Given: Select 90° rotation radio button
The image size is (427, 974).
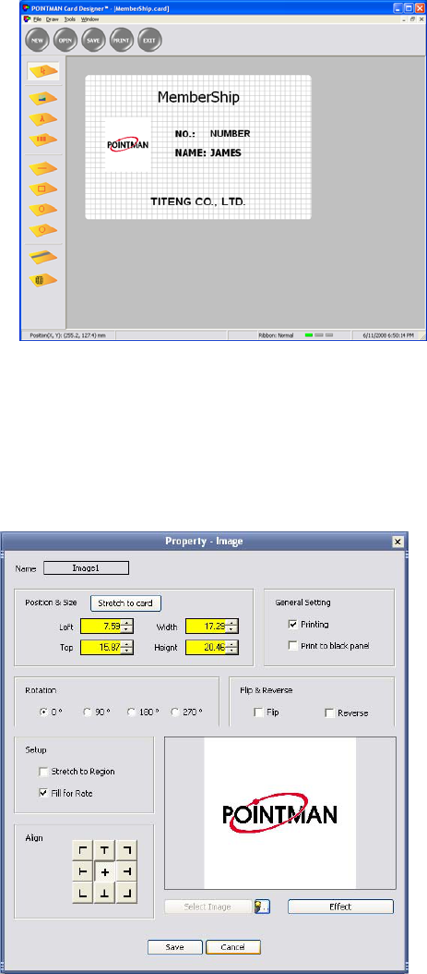Looking at the screenshot, I should [x=88, y=712].
